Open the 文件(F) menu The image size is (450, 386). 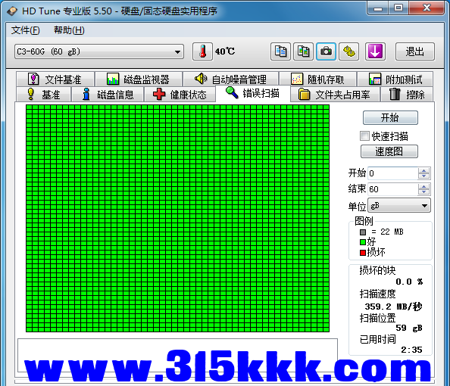[x=25, y=30]
